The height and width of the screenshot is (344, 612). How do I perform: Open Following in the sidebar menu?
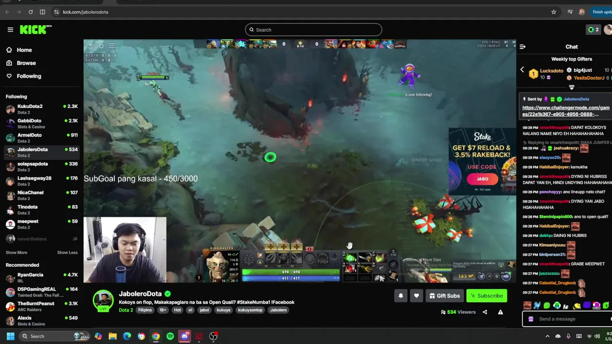pos(29,76)
